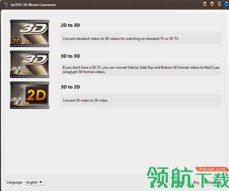
Task: Open the 2D to 3D conversion thumbnail
Action: point(30,33)
